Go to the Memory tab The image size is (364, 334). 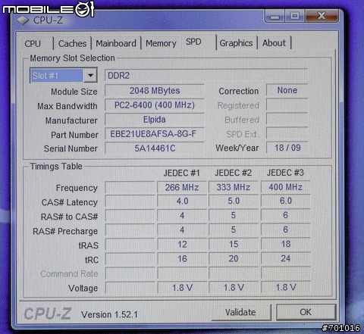tap(161, 43)
